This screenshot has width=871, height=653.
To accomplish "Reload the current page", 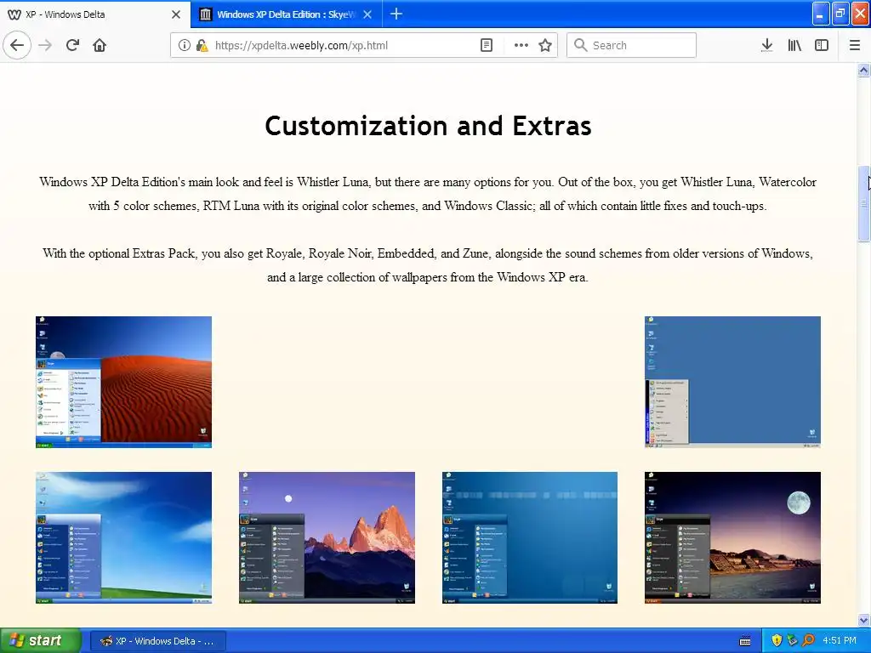I will (72, 45).
